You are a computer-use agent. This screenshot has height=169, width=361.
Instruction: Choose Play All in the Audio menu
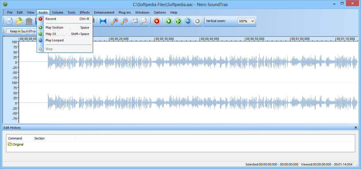(x=65, y=34)
